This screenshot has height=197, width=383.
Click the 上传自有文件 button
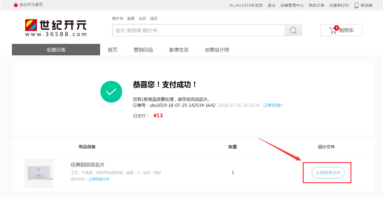click(328, 173)
